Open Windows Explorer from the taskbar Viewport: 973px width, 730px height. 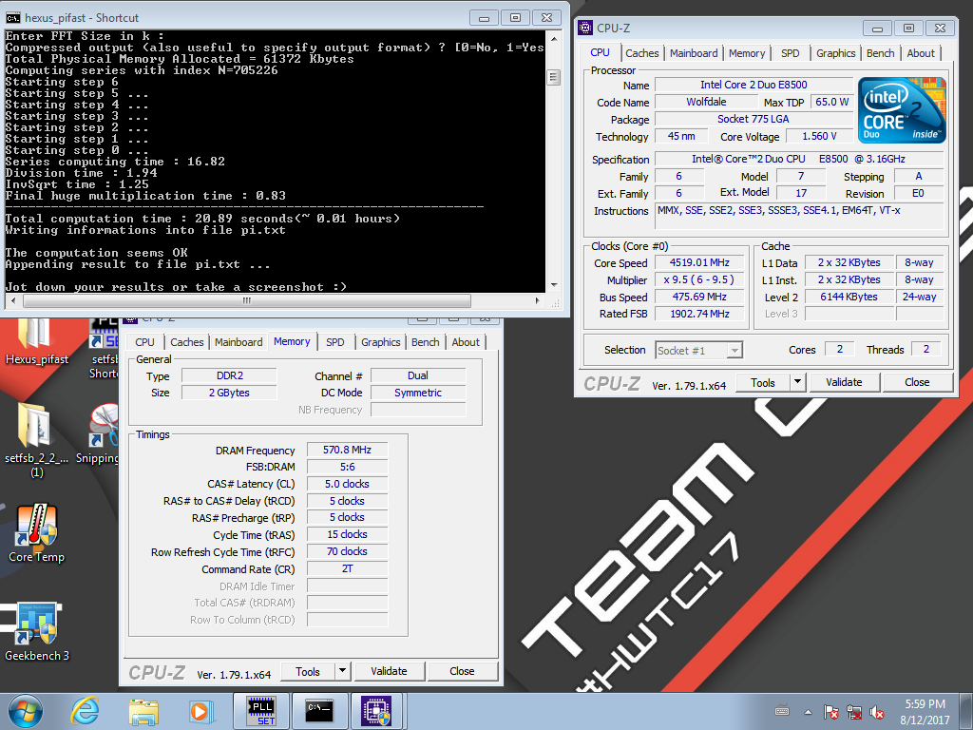143,711
